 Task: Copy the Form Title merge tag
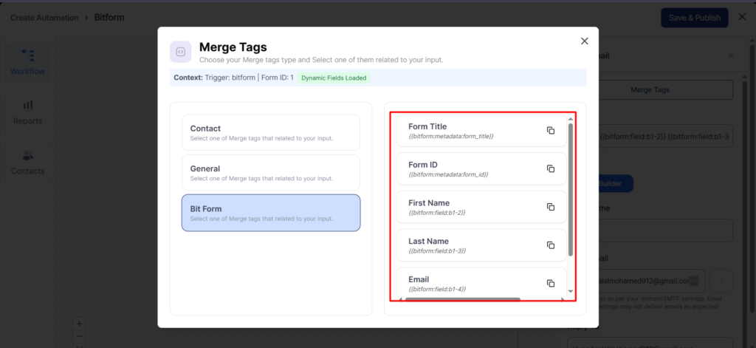coord(550,131)
